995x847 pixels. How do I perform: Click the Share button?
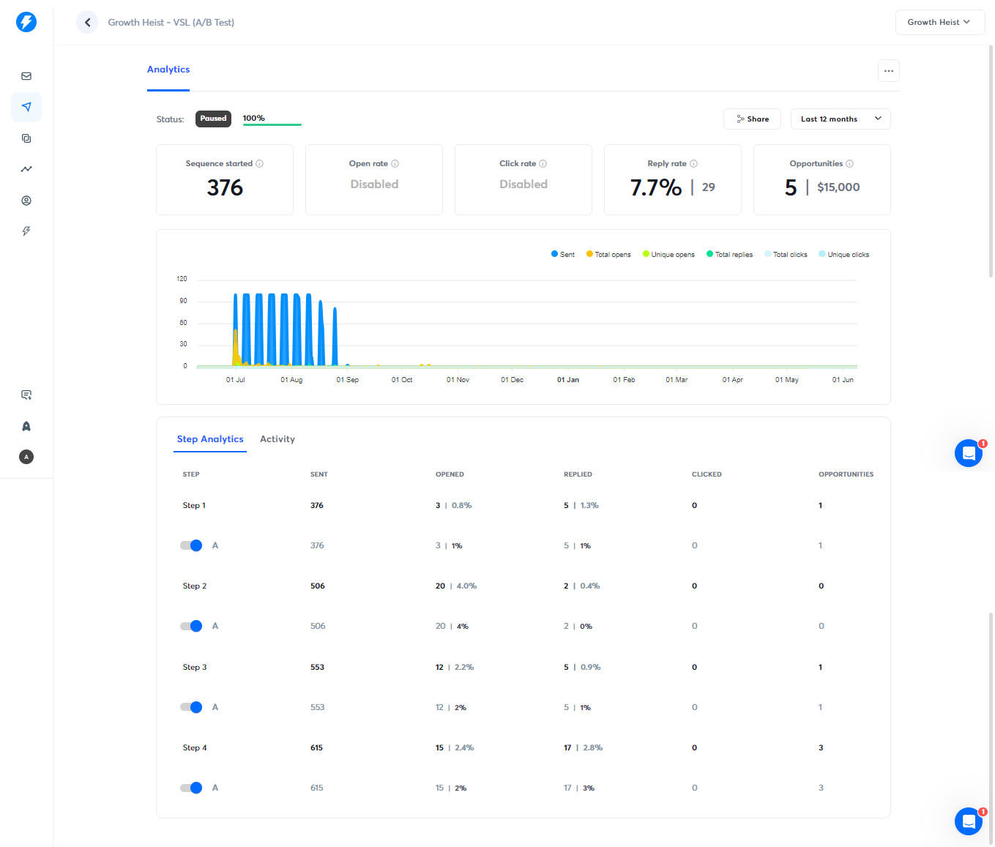(752, 119)
